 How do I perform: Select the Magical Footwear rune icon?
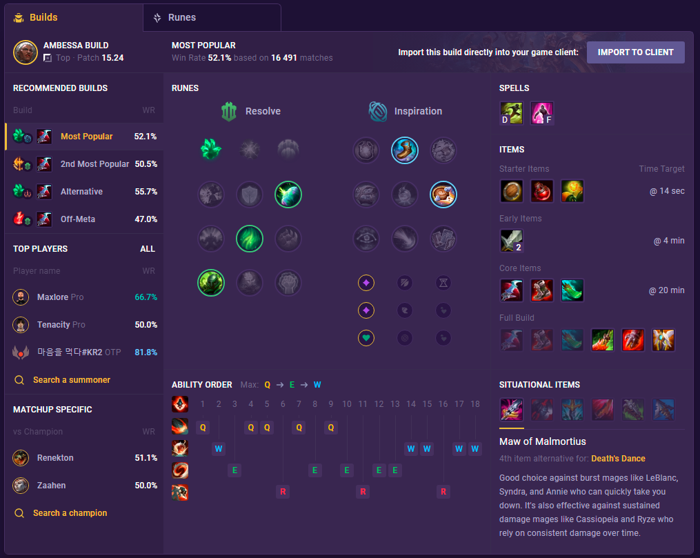click(x=404, y=150)
